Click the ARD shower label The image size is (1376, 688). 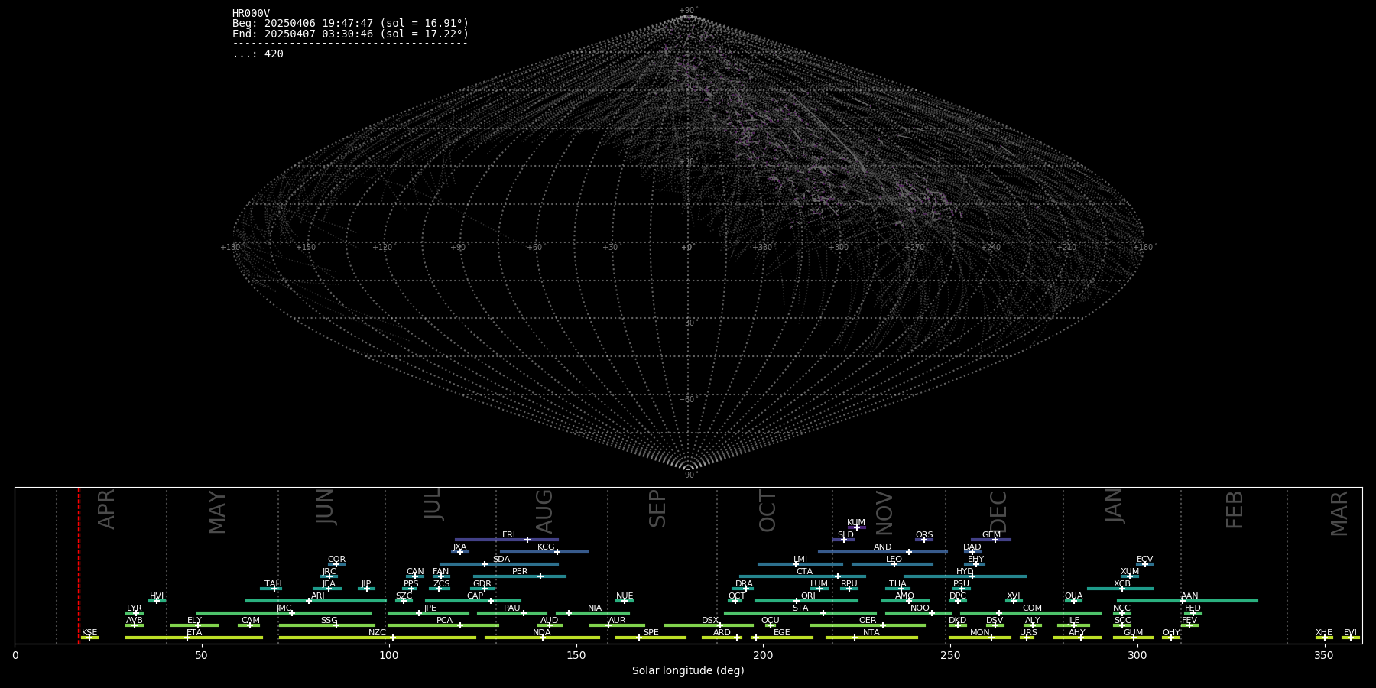722,633
